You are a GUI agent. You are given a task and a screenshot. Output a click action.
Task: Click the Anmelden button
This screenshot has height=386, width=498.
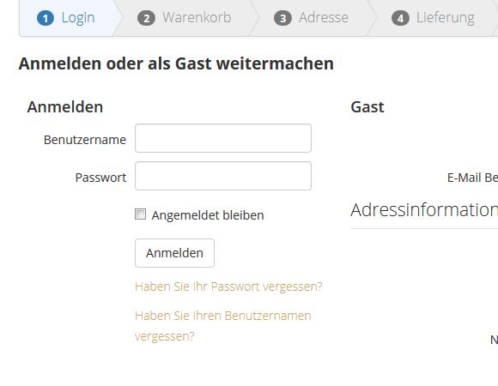pos(174,253)
